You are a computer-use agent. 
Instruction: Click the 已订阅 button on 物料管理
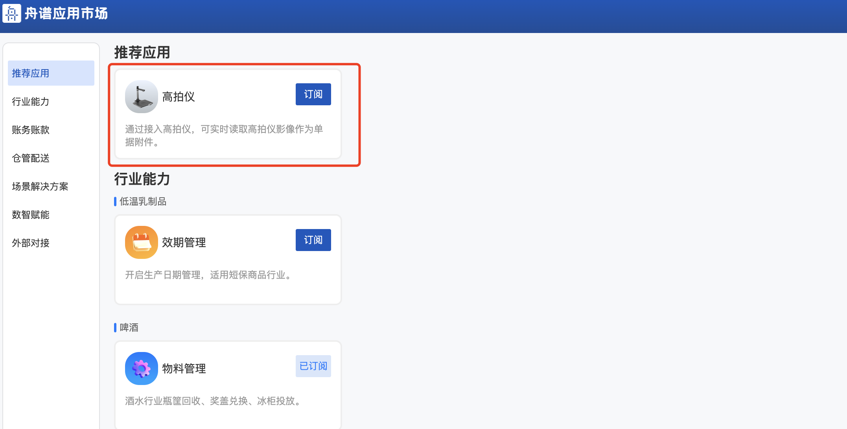[x=313, y=366]
